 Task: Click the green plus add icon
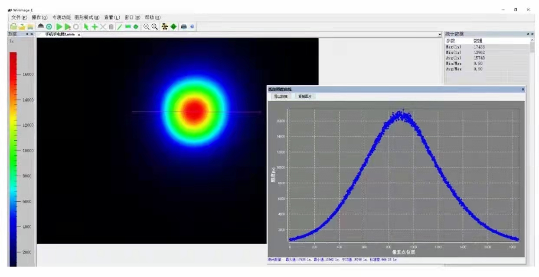pos(94,27)
